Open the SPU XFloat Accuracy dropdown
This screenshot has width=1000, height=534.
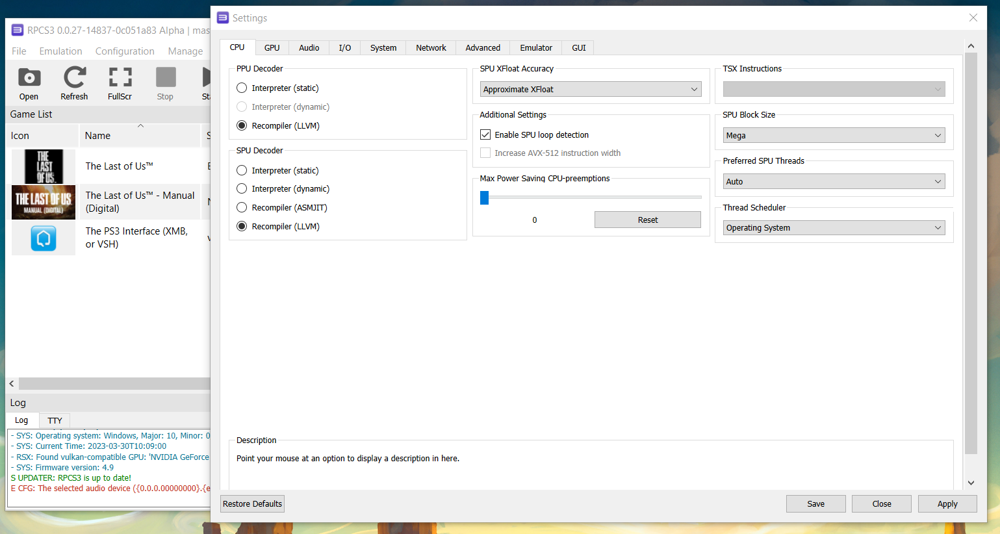pyautogui.click(x=591, y=89)
